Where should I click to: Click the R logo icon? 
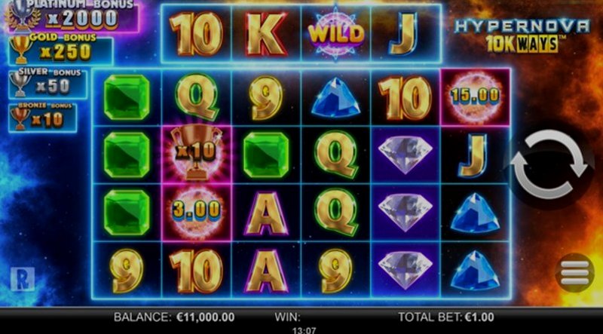pos(23,279)
